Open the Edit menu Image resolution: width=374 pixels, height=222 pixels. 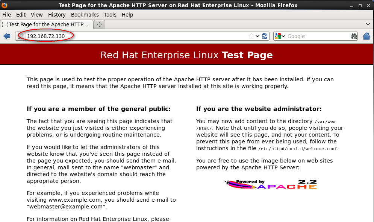coord(21,15)
